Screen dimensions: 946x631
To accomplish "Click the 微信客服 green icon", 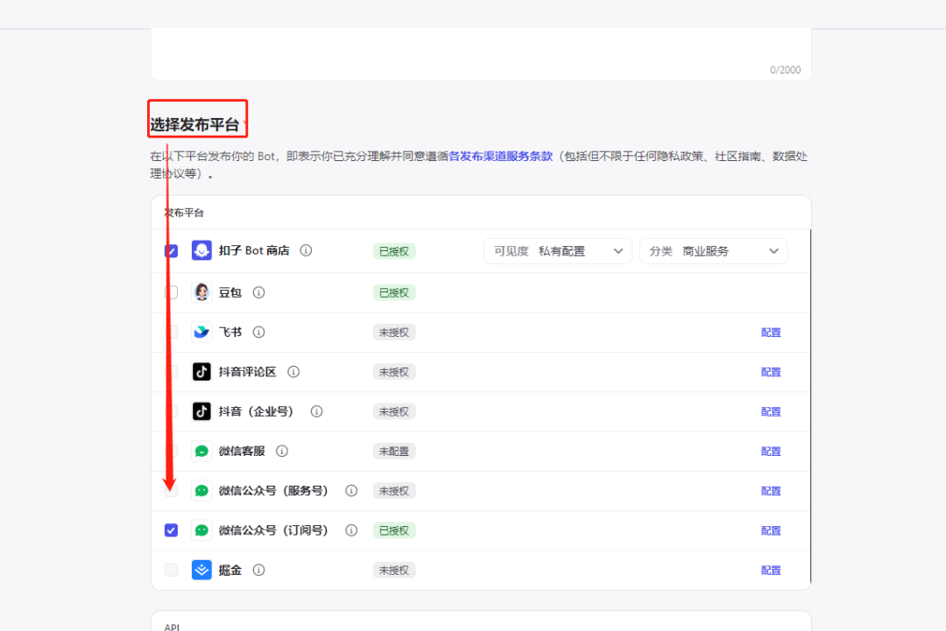I will (x=201, y=451).
